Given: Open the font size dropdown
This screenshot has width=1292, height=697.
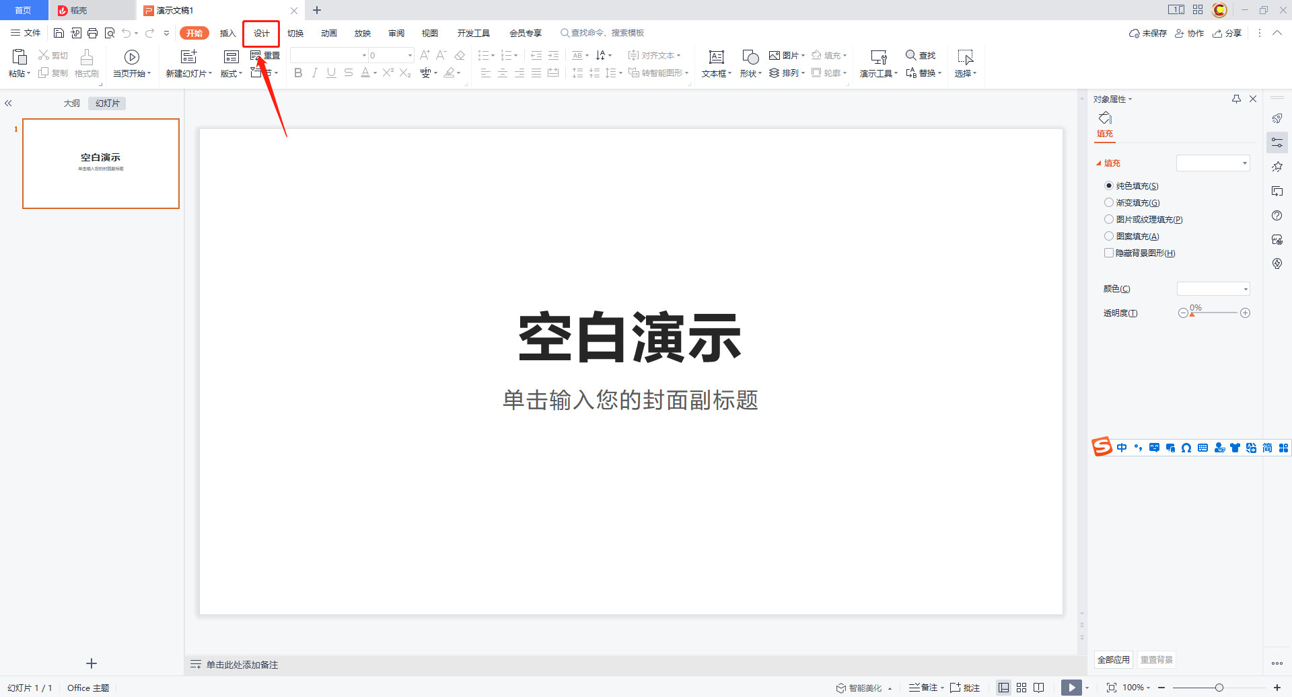Looking at the screenshot, I should pos(410,55).
